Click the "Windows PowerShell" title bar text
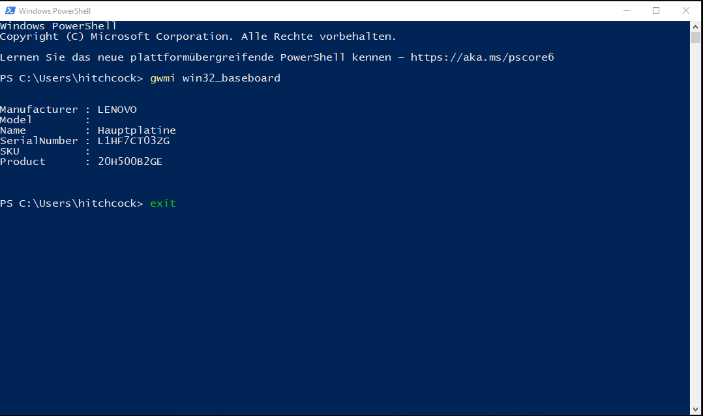Image resolution: width=703 pixels, height=416 pixels. 55,10
